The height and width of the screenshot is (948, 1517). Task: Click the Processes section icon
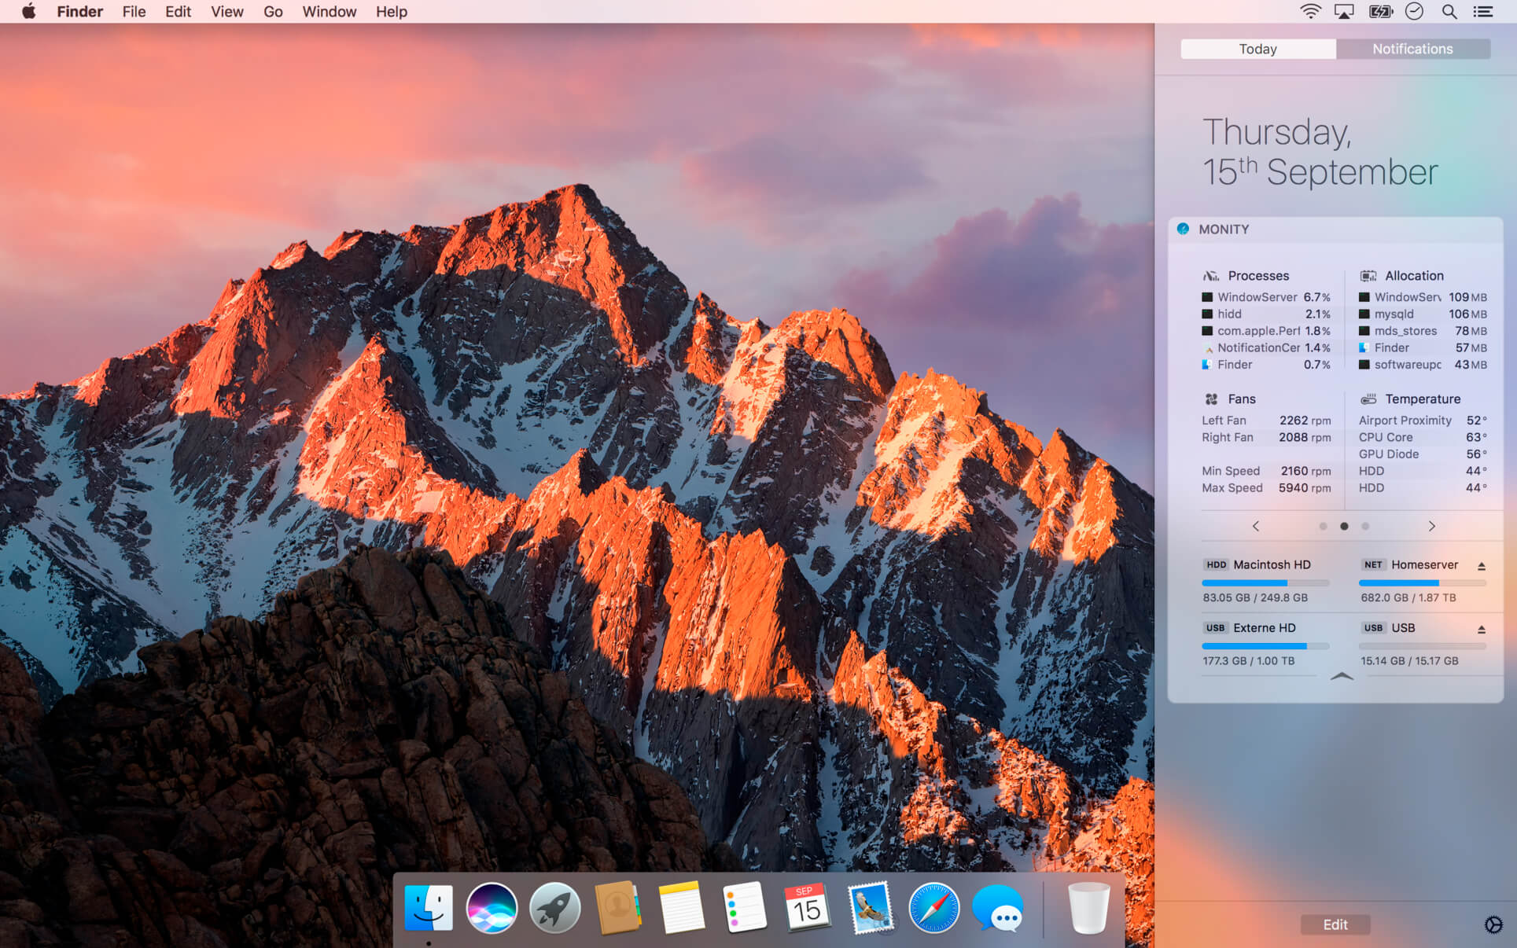pos(1211,276)
